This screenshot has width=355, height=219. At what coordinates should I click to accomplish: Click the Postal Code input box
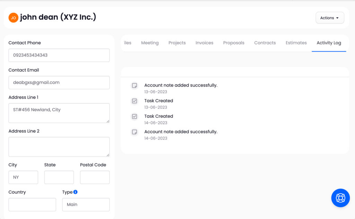[x=95, y=177]
